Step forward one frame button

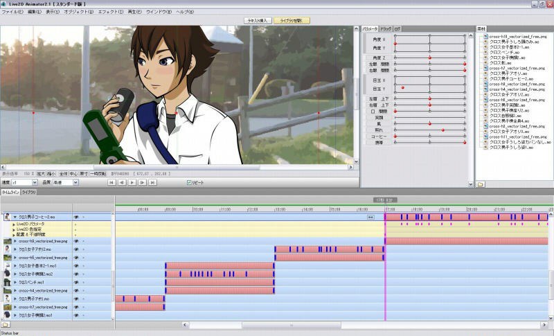142,182
